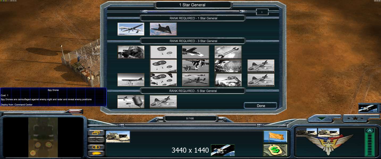Pick the Paradrop icon with many paratroopers
This screenshot has height=159, width=381.
[x=163, y=80]
